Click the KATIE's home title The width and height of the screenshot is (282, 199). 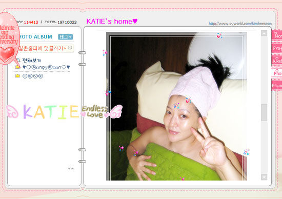[112, 22]
